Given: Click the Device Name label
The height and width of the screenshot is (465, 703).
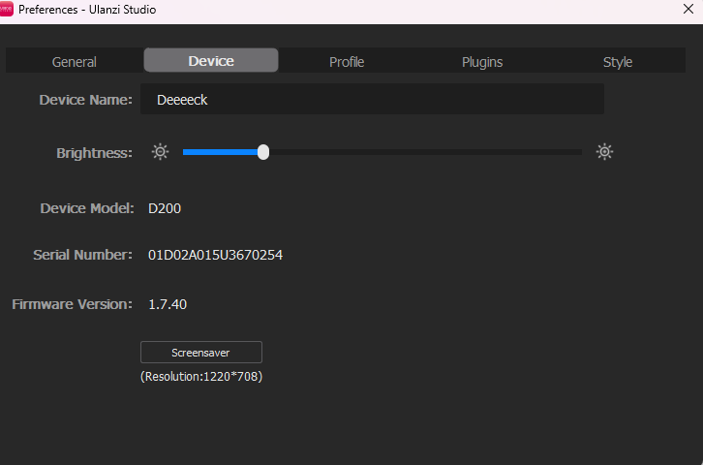Looking at the screenshot, I should 85,100.
